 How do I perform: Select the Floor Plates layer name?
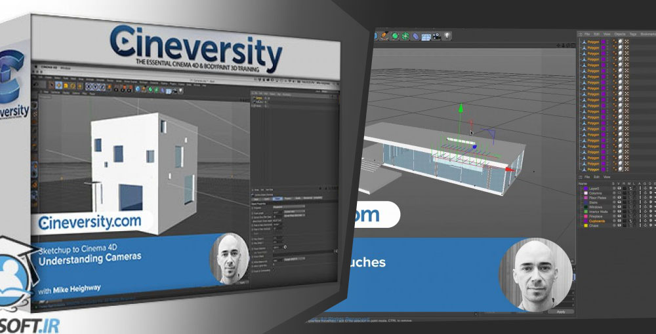coord(598,198)
